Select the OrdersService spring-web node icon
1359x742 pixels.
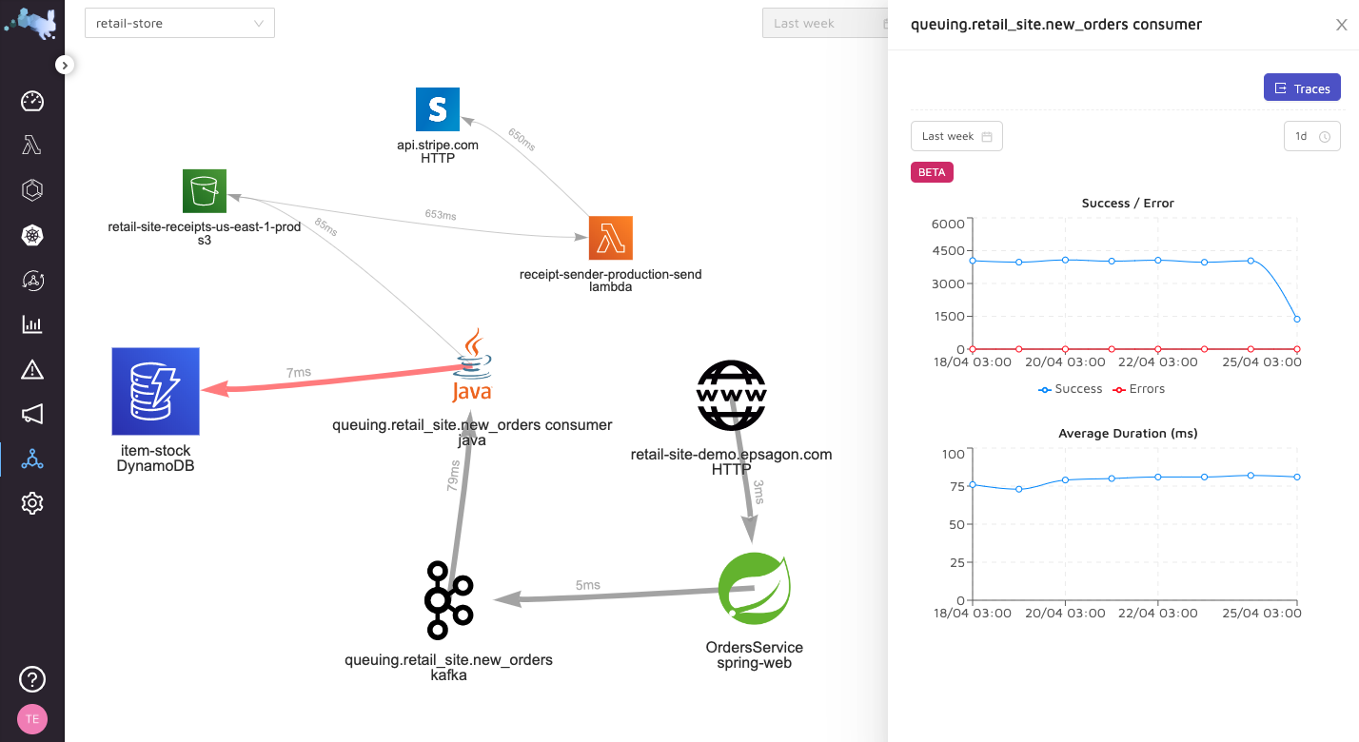(755, 589)
